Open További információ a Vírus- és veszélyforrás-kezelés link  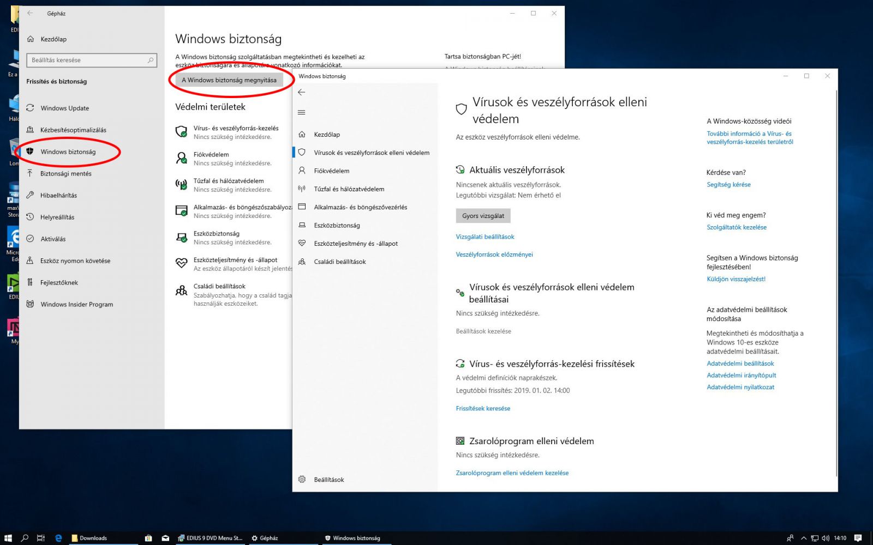(x=750, y=138)
